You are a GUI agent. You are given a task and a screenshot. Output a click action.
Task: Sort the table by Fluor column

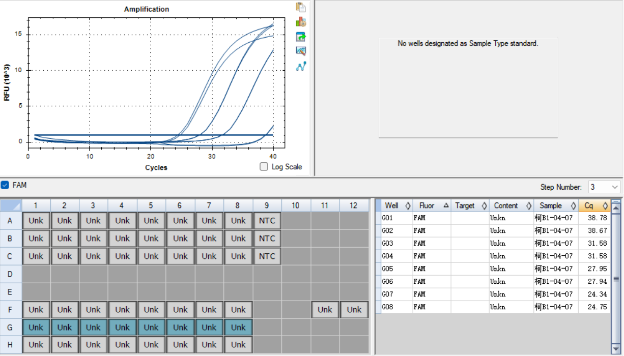click(432, 205)
